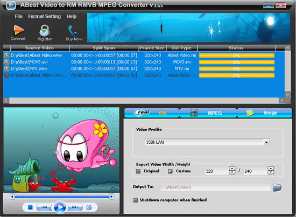Decrease export width with the down arrow

click(232, 172)
